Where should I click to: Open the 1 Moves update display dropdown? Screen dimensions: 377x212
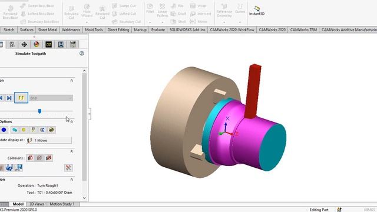pyautogui.click(x=49, y=140)
